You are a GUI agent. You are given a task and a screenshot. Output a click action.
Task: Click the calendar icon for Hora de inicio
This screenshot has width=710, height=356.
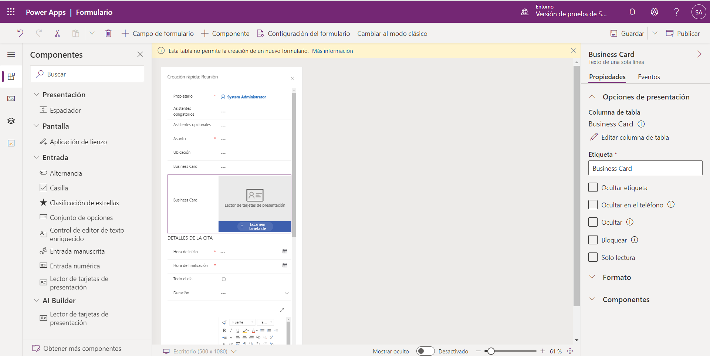click(x=285, y=251)
